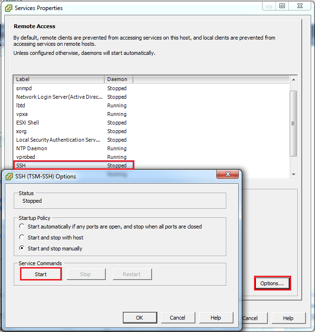Click the Stopped status of snmpd
Image resolution: width=315 pixels, height=332 pixels.
[117, 88]
